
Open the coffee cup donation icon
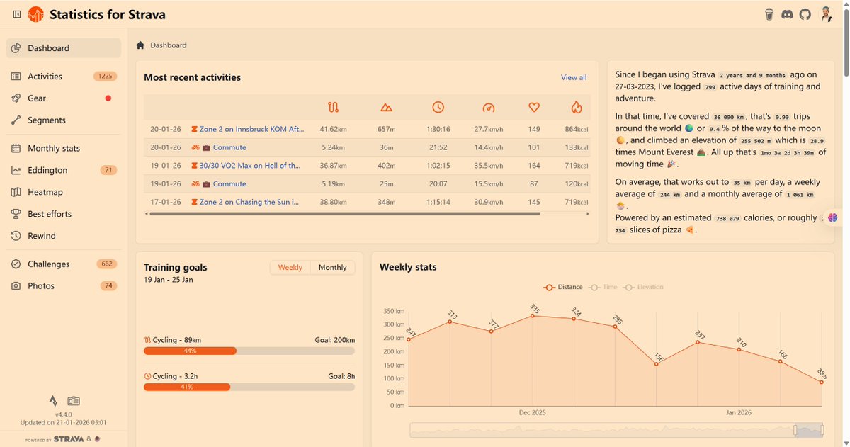coord(769,14)
